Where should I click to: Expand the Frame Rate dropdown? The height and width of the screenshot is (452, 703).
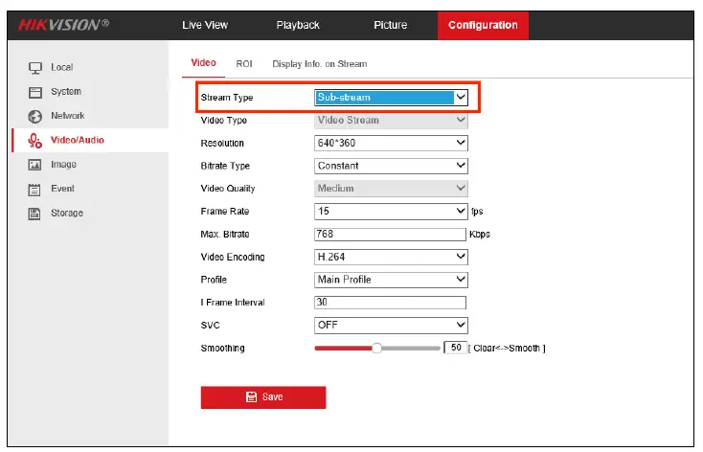click(x=391, y=212)
